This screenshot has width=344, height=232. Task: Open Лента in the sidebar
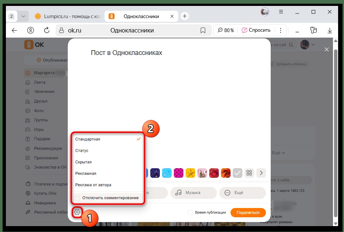click(39, 82)
